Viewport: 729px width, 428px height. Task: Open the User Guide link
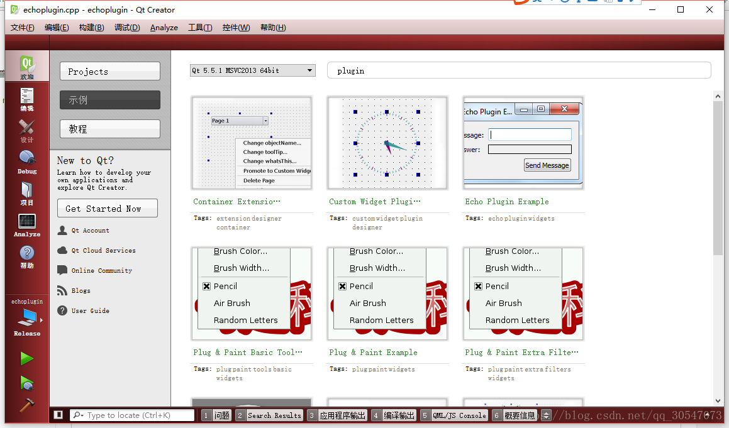coord(90,310)
